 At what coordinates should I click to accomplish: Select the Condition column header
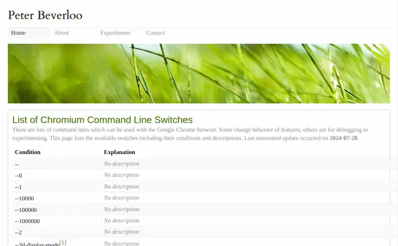pyautogui.click(x=27, y=152)
